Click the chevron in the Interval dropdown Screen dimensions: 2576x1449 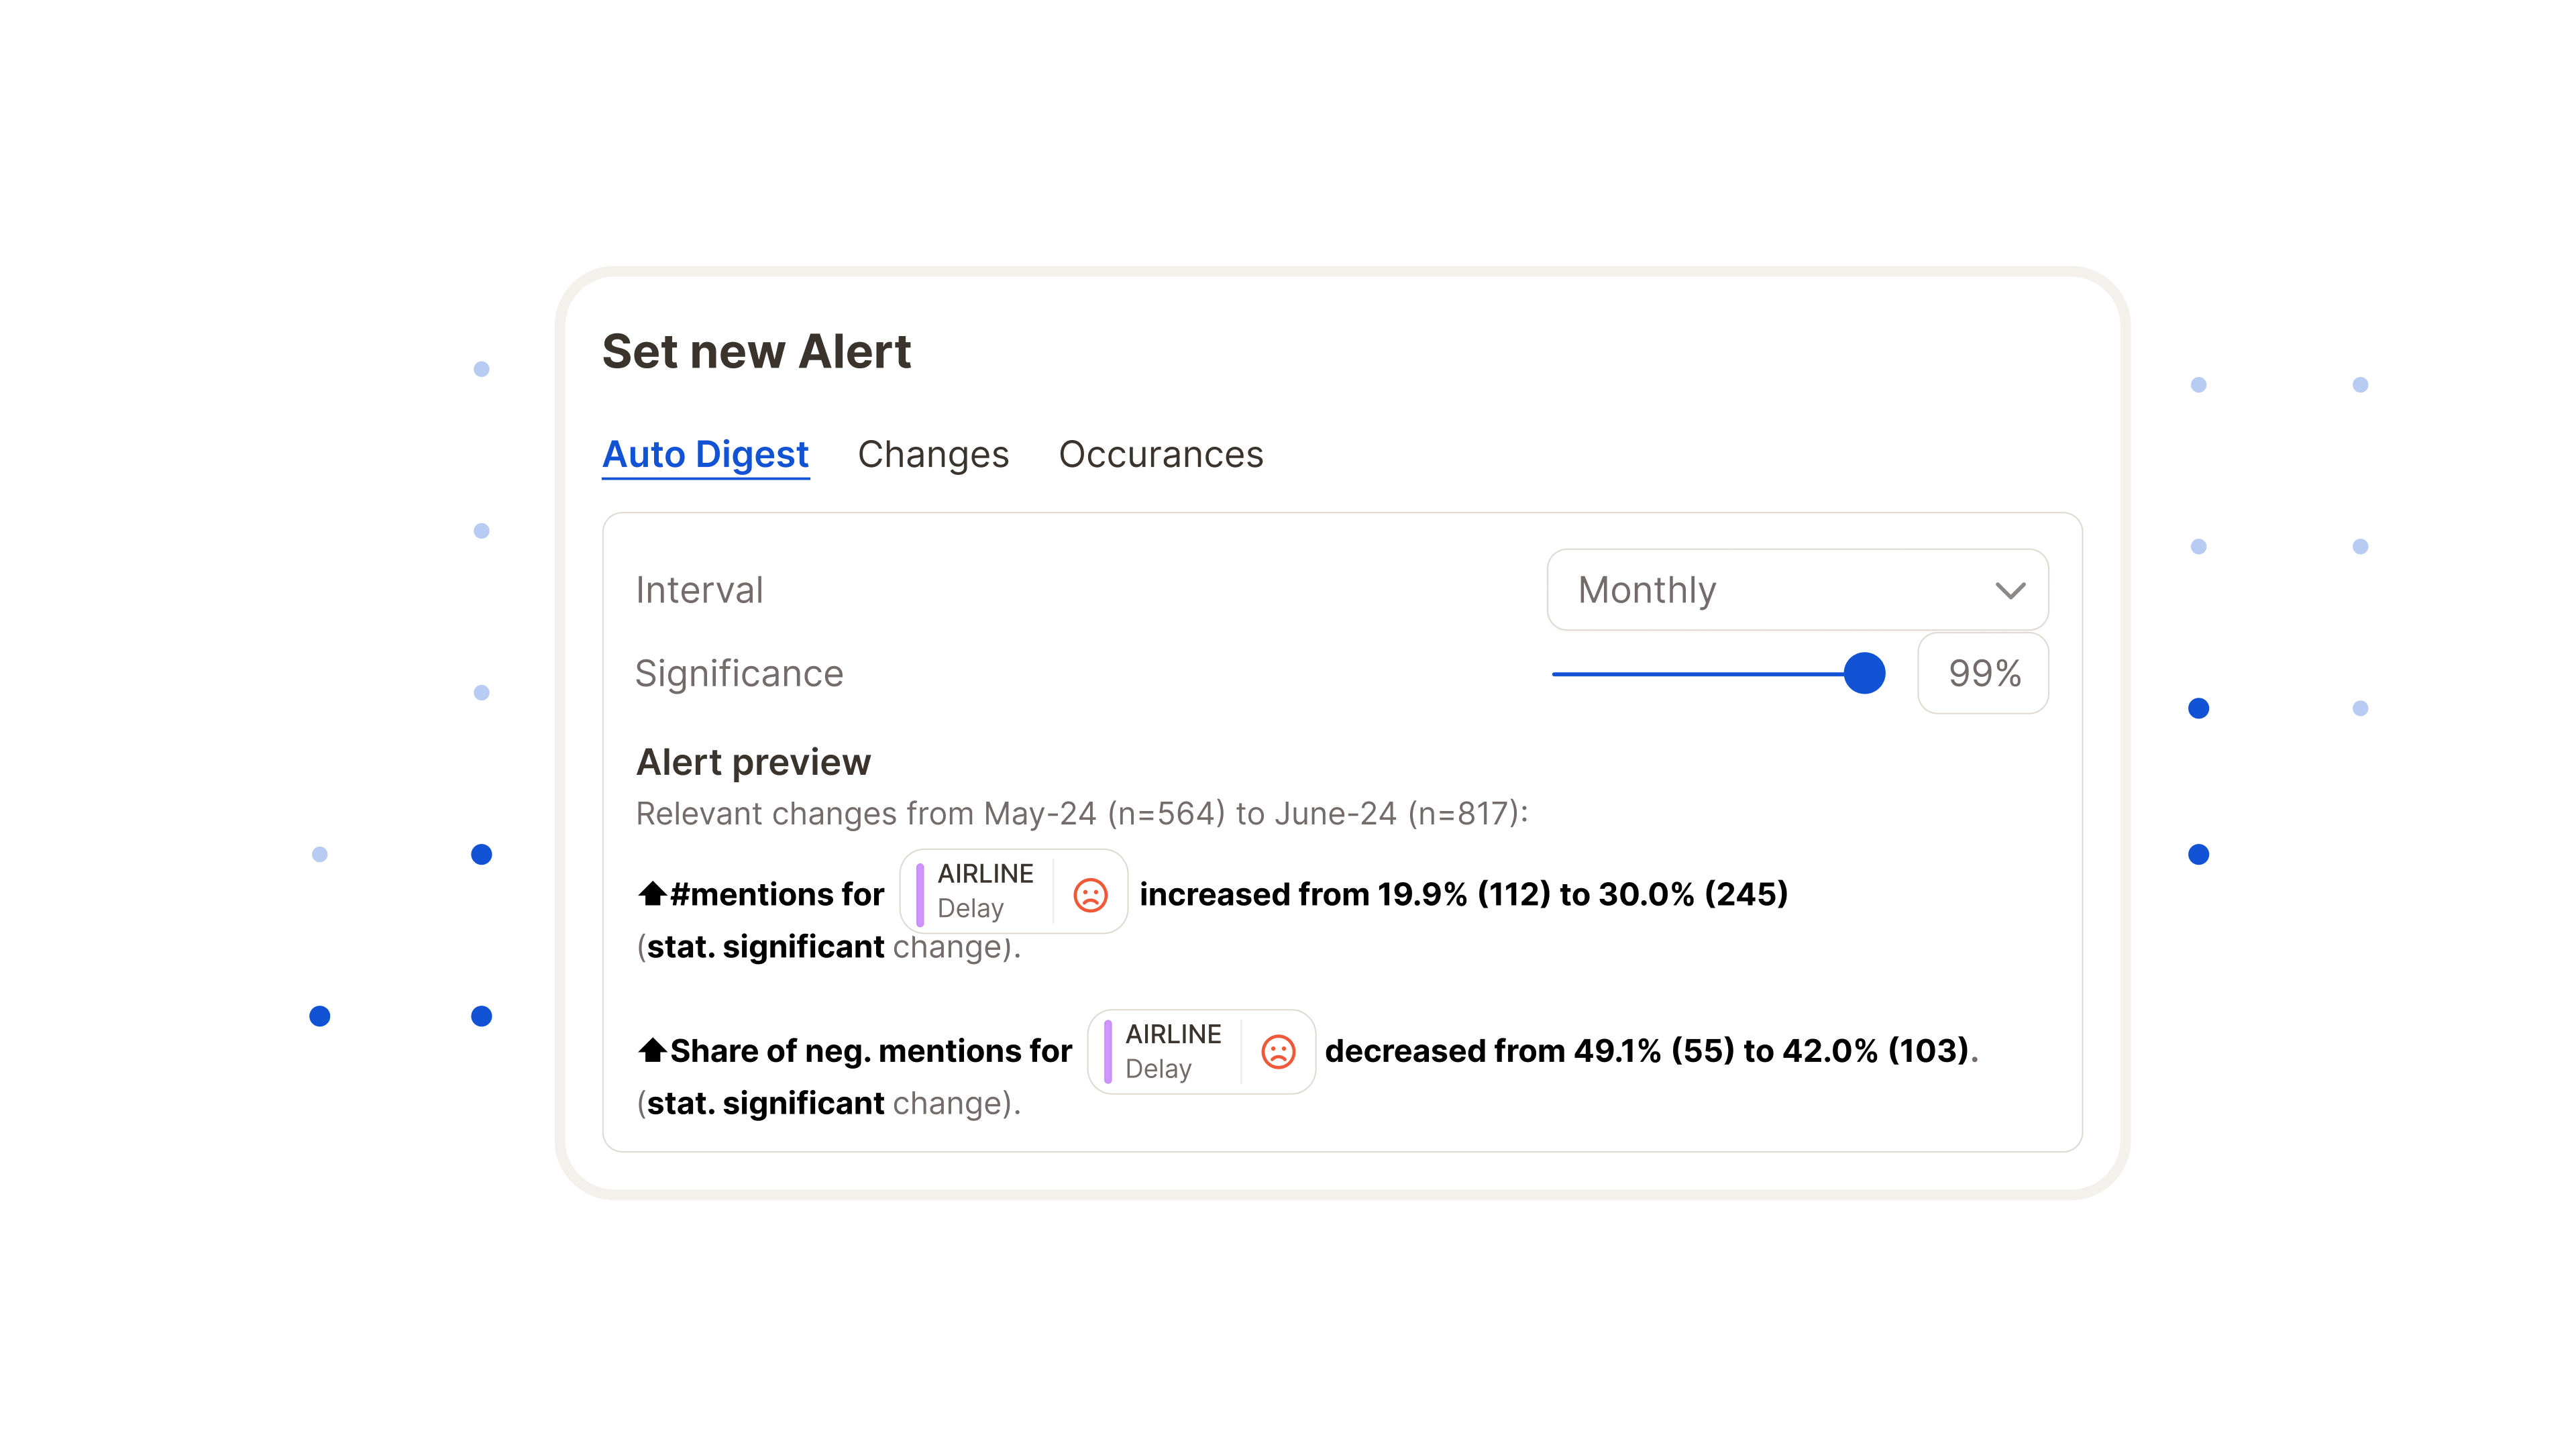(2010, 591)
